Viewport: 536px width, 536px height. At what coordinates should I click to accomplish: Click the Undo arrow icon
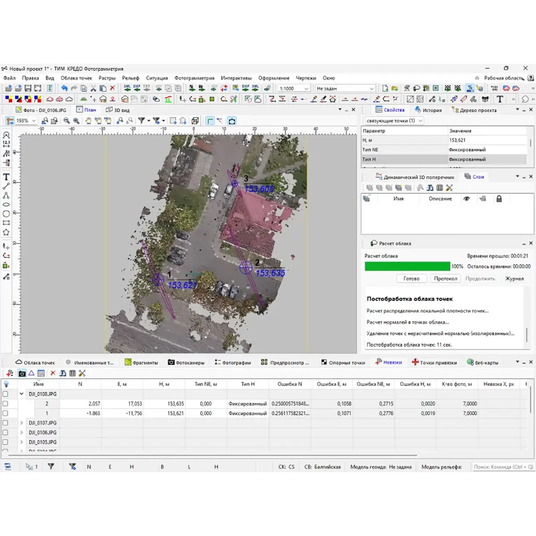click(64, 88)
